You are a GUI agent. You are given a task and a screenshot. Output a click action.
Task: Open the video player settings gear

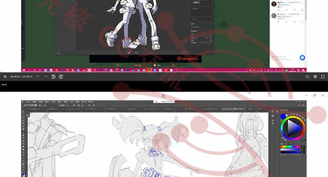coord(315,77)
